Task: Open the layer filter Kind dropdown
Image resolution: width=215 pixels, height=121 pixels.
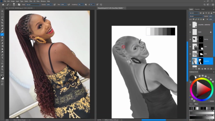Action: [x=194, y=13]
